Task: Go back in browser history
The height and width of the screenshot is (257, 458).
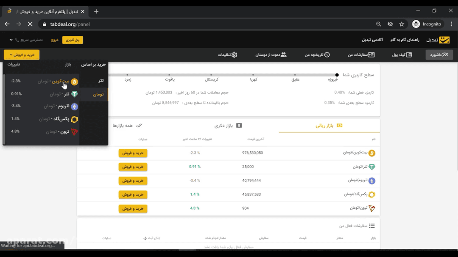Action: [7, 24]
